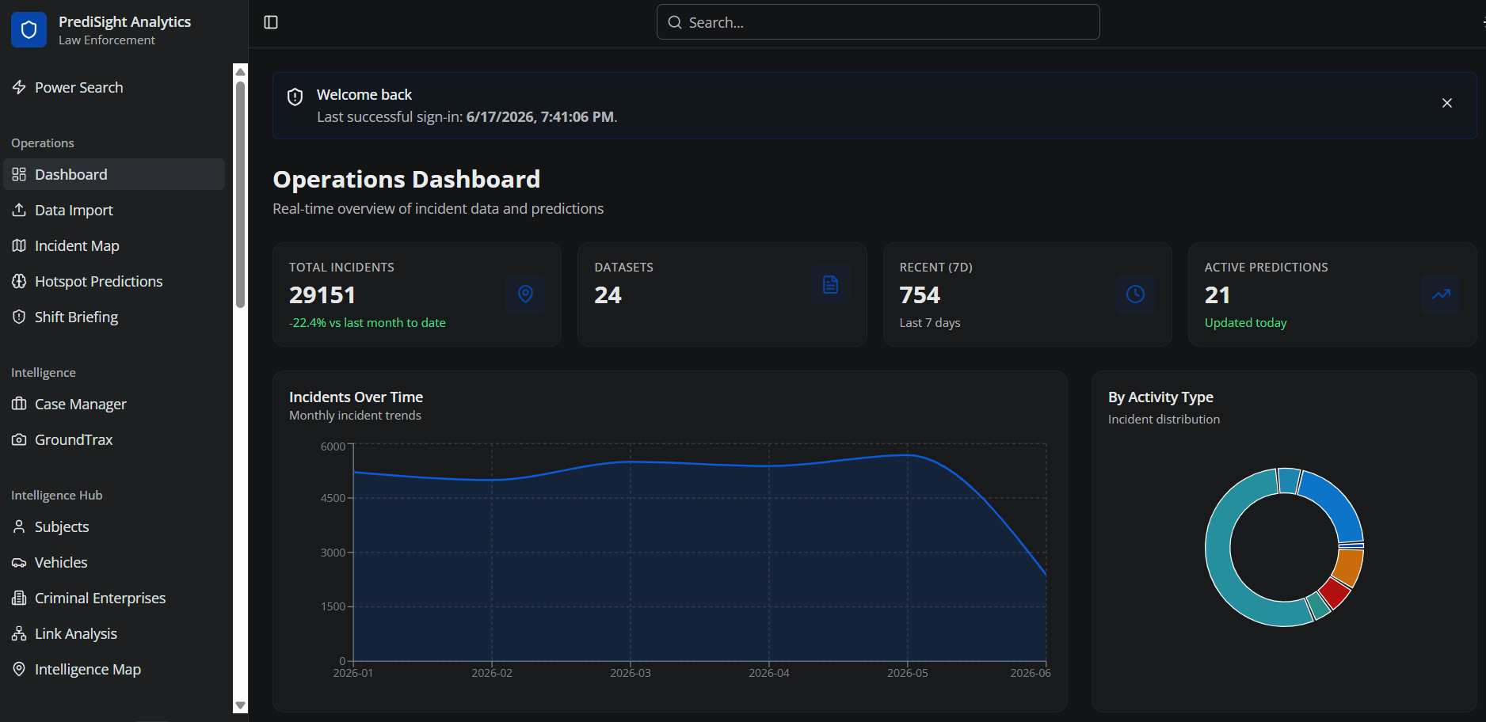Screen dimensions: 1486x722
Task: Click the datasets count 24
Action: [x=608, y=295]
